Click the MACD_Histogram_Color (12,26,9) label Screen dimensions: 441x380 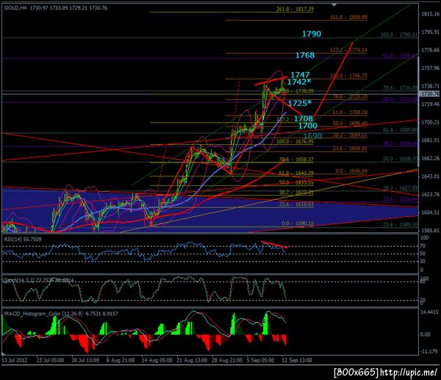[x=62, y=314]
